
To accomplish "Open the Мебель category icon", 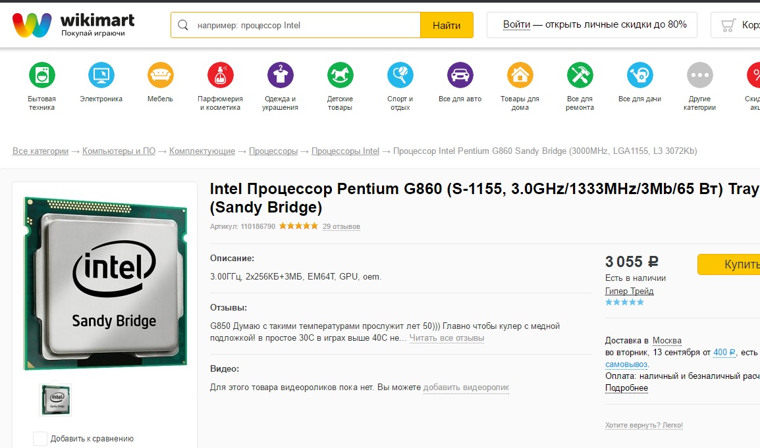I will 161,75.
